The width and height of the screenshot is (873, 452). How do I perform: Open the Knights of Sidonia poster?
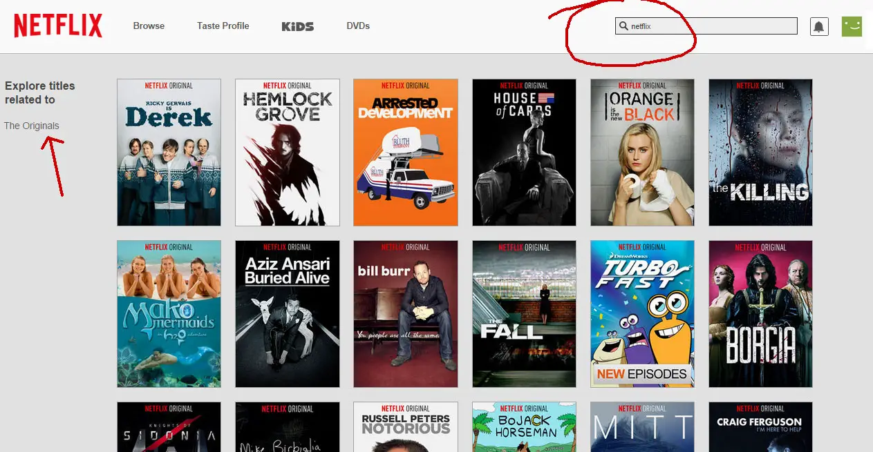pyautogui.click(x=169, y=426)
